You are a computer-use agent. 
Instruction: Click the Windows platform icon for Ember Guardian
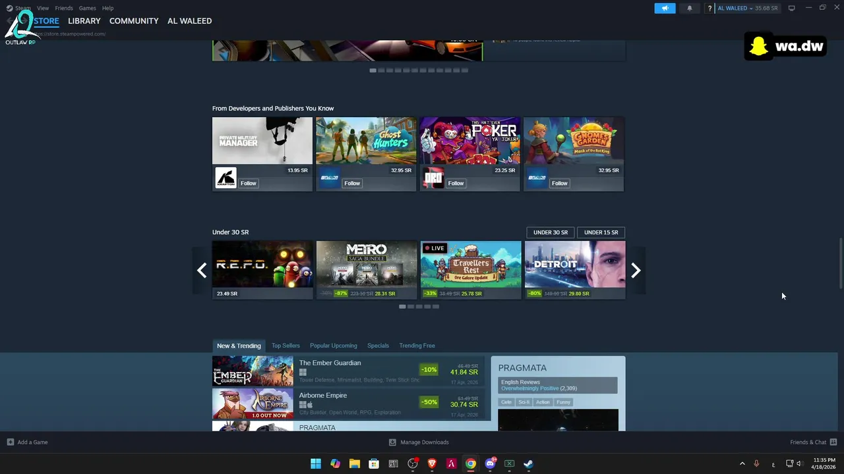coord(303,372)
